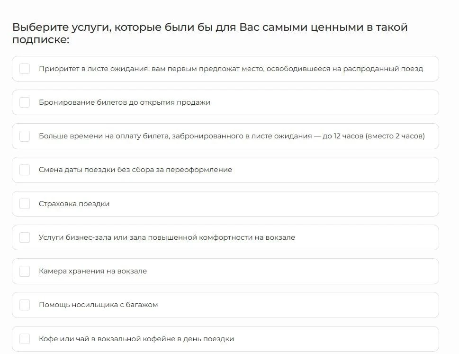The width and height of the screenshot is (459, 354).
Task: Click 'Бронирование билетов до открытия продажи' text
Action: tap(125, 102)
